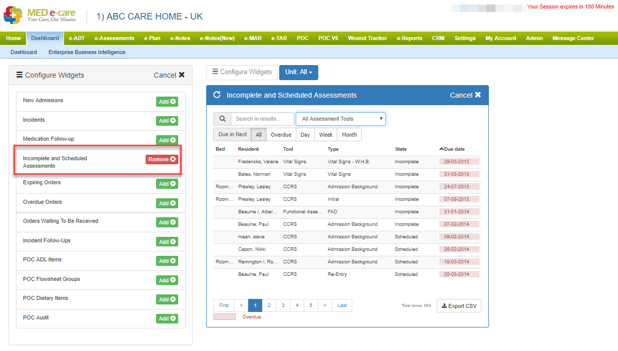The width and height of the screenshot is (618, 351).
Task: Remove Incomplete and Scheduled Assessments widget
Action: click(162, 159)
